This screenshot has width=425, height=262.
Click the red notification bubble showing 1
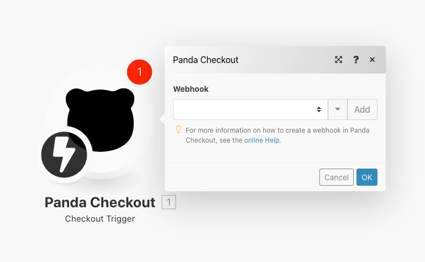pyautogui.click(x=140, y=72)
